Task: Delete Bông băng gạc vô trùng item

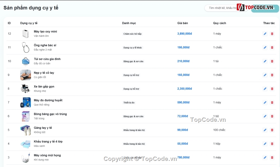Action: click(272, 116)
